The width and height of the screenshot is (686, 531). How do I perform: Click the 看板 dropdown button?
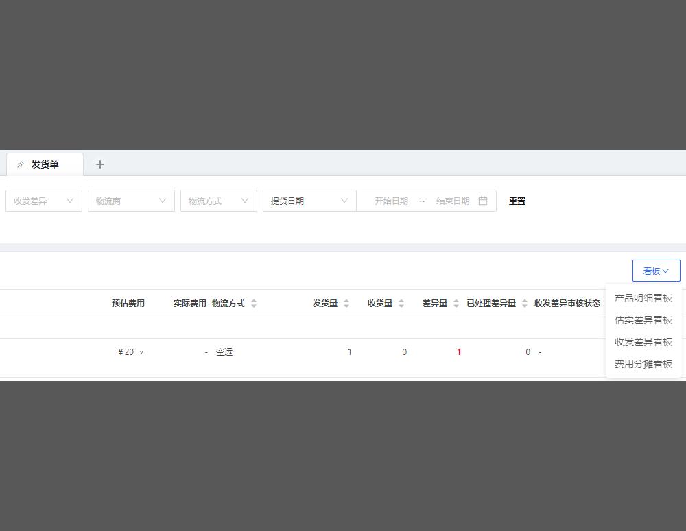[656, 271]
